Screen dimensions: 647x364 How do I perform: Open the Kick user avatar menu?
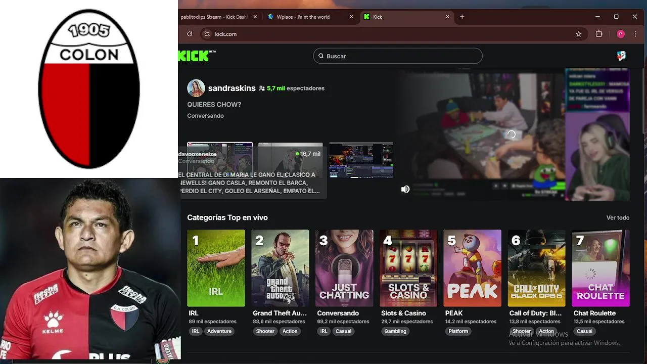click(621, 56)
